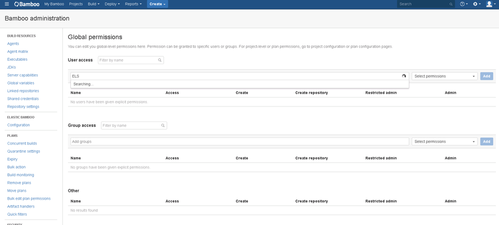
Task: Open the group Select permissions dropdown
Action: pyautogui.click(x=445, y=141)
